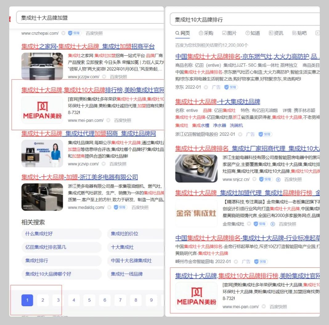Select related search 十大集成灶

click(x=136, y=247)
